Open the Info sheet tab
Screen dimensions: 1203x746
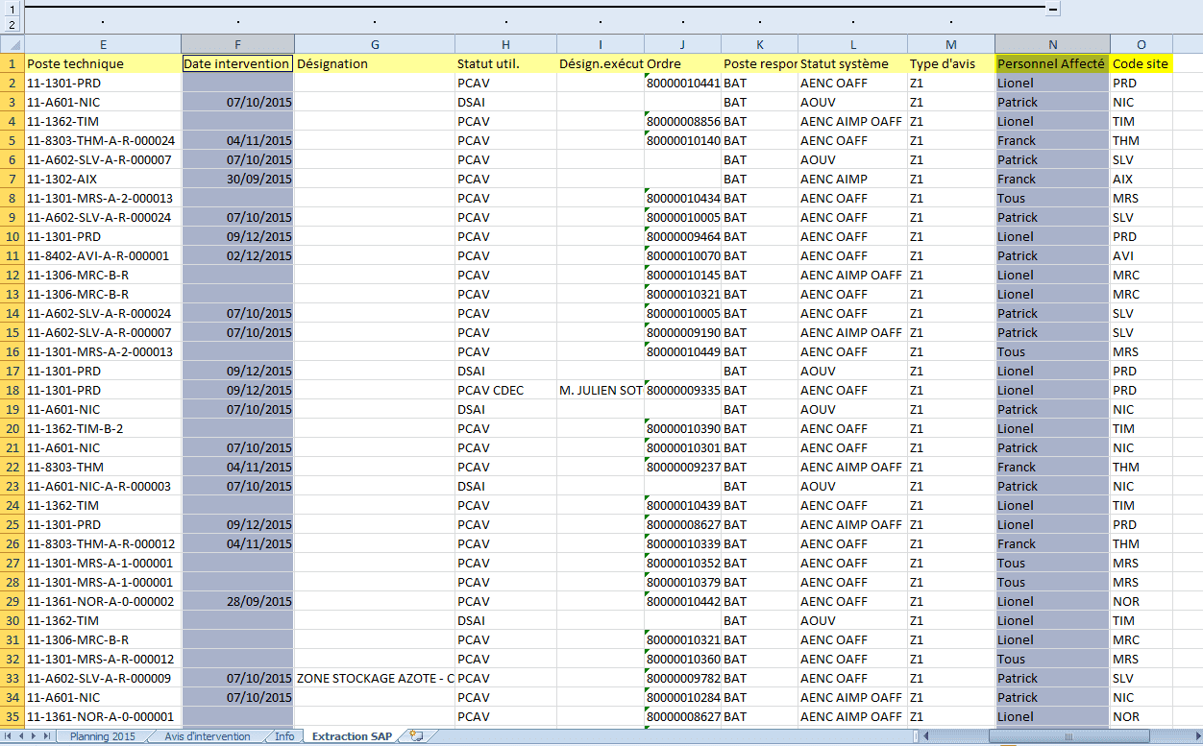[284, 736]
